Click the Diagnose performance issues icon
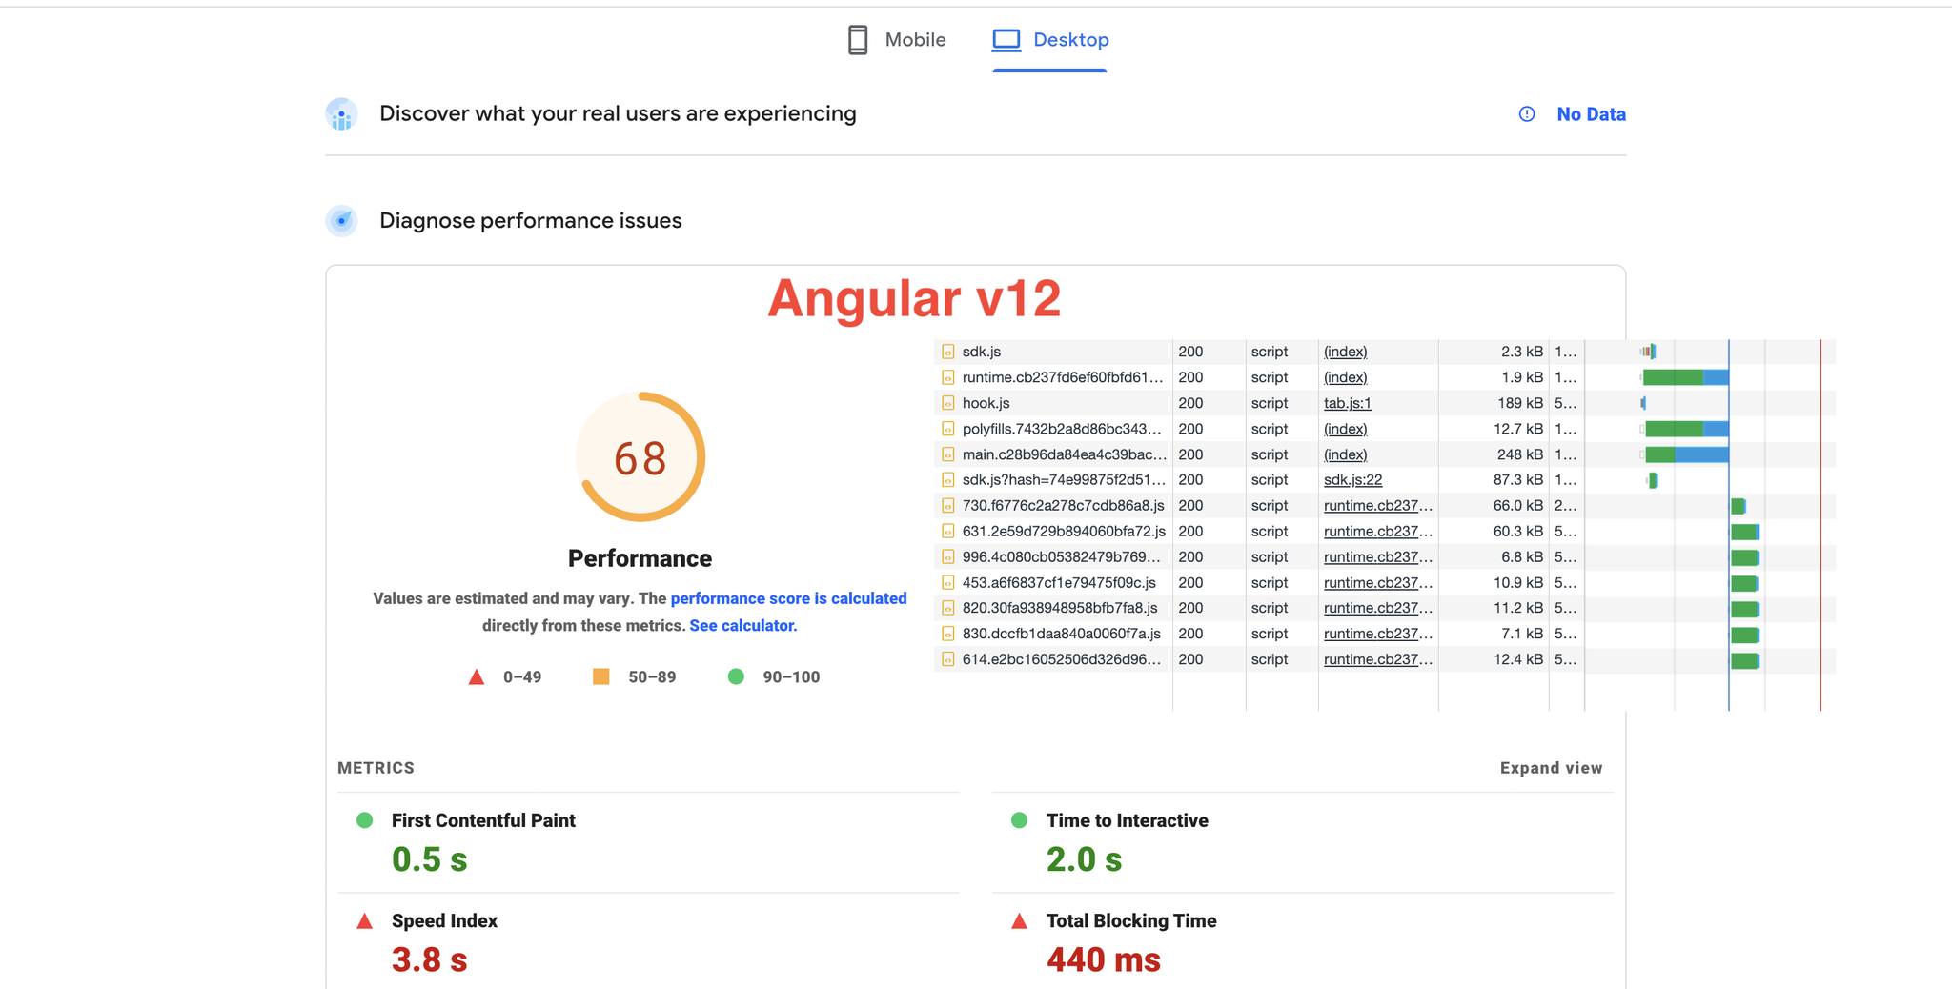The width and height of the screenshot is (1952, 989). click(341, 221)
